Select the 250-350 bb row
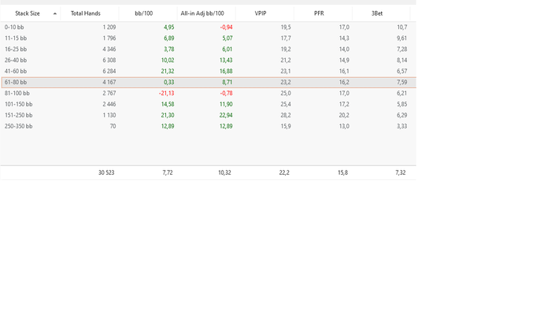 pos(208,126)
